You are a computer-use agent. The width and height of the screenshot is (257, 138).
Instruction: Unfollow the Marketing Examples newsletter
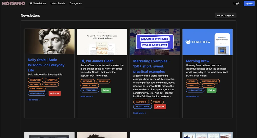(160, 107)
